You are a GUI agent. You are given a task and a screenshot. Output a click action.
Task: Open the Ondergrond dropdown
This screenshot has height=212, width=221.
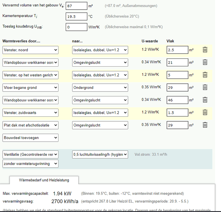100,87
